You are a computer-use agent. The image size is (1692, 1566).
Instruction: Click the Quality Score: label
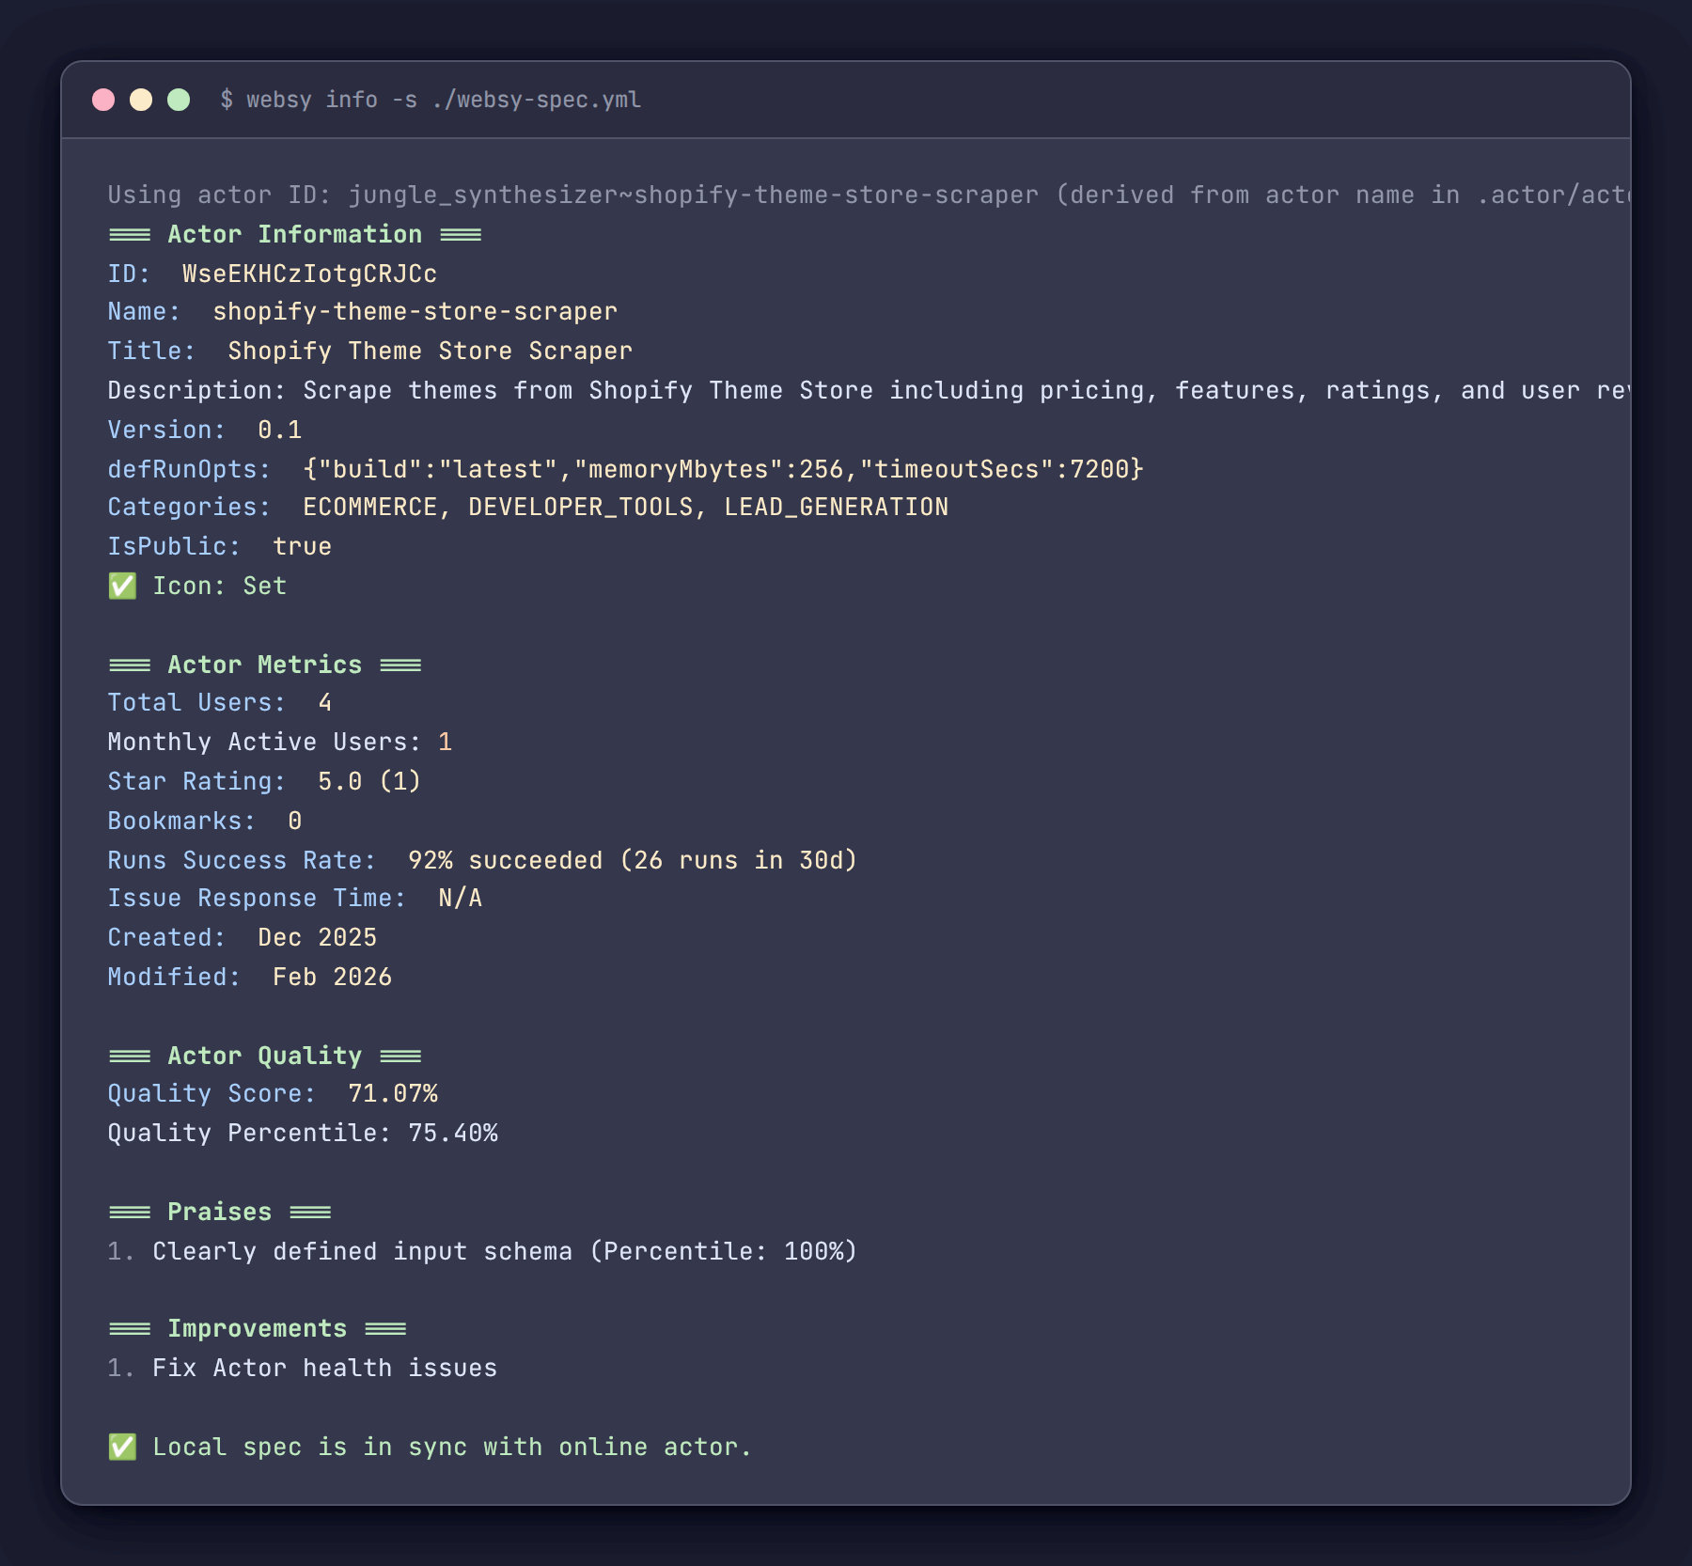[x=212, y=1093]
